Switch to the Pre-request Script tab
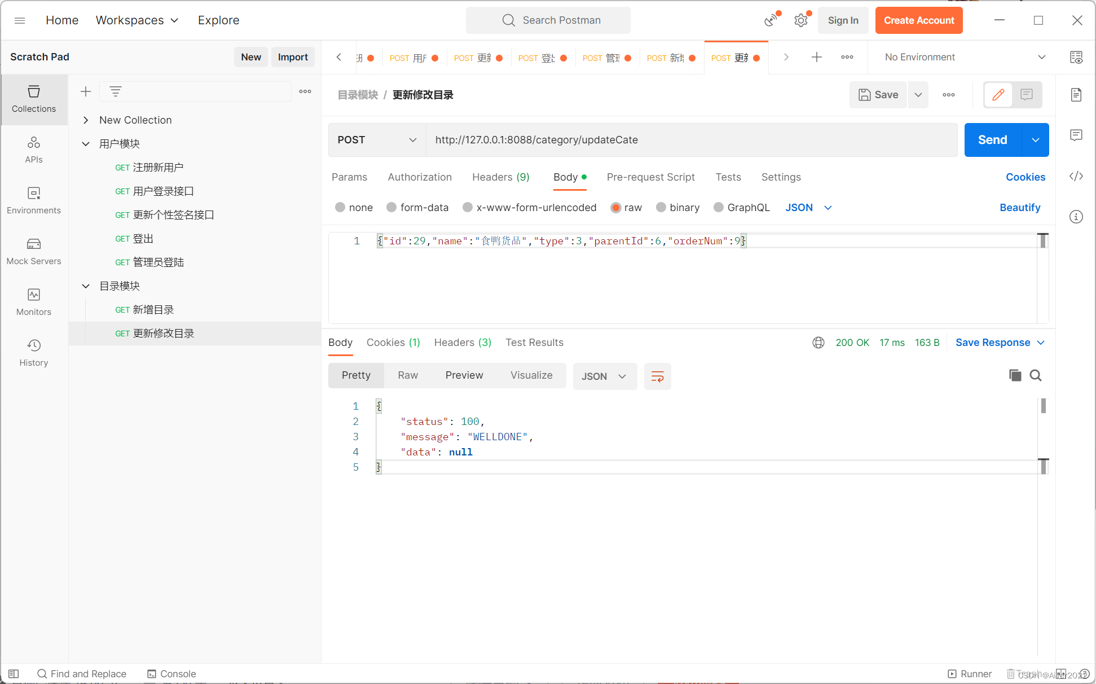 (x=650, y=177)
